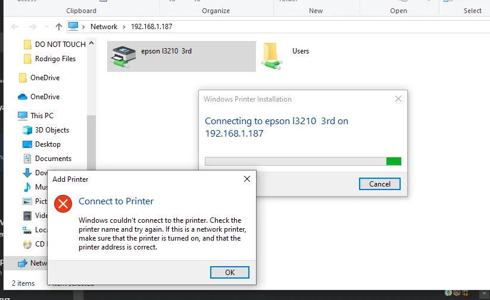Viewport: 490px width, 300px height.
Task: Click the system tray icons
Action: [x=457, y=293]
